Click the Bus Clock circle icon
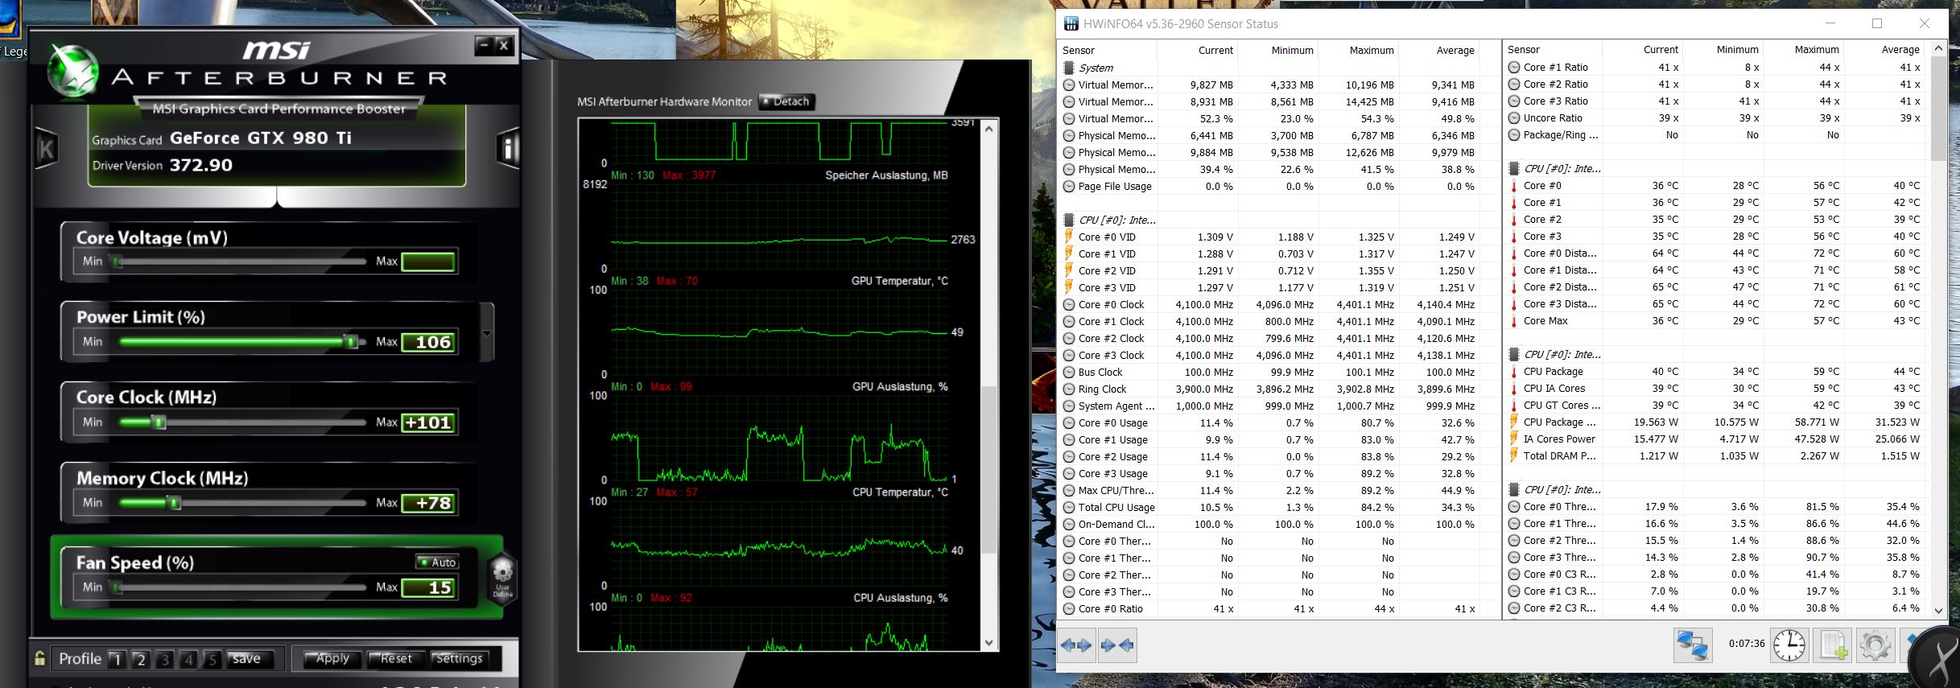The width and height of the screenshot is (1960, 688). coord(1069,373)
